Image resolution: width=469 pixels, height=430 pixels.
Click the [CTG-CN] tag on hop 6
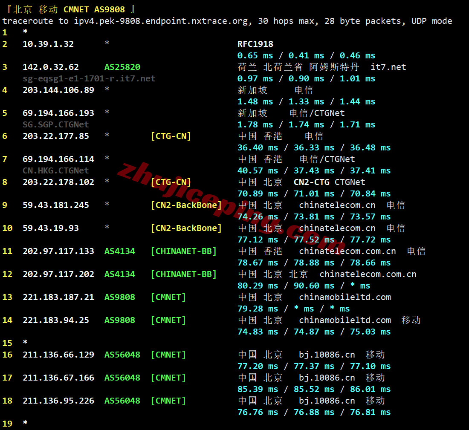pos(171,136)
